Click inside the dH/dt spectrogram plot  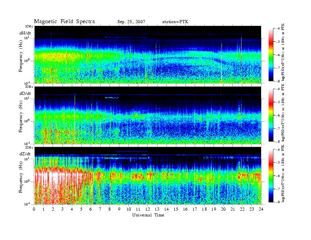pos(148,55)
